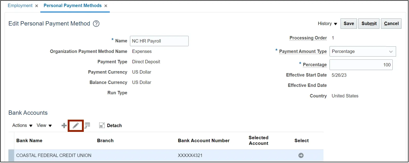The height and width of the screenshot is (163, 409).
Task: Click the Cancel button
Action: pyautogui.click(x=391, y=24)
